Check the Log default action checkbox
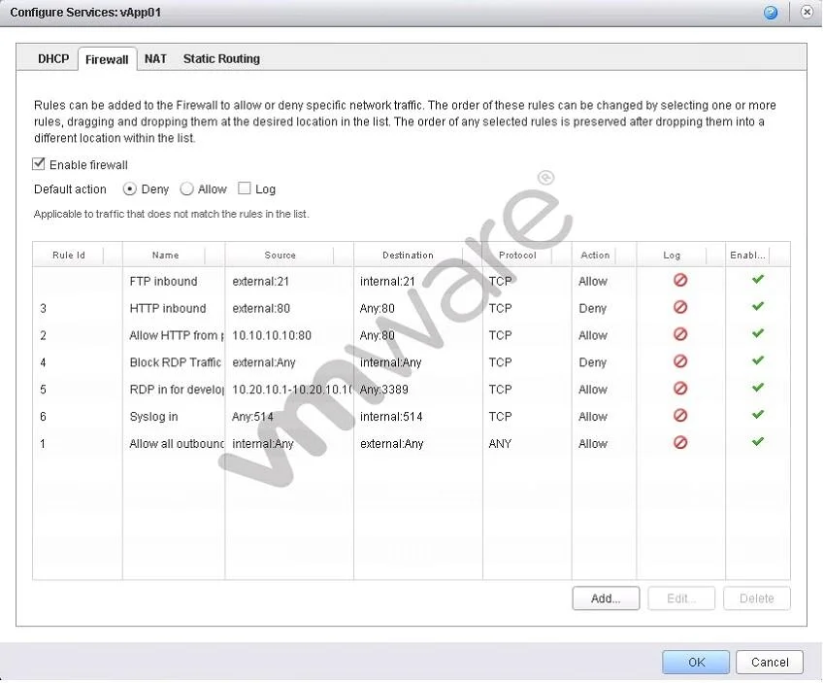This screenshot has height=683, width=824. tap(244, 188)
